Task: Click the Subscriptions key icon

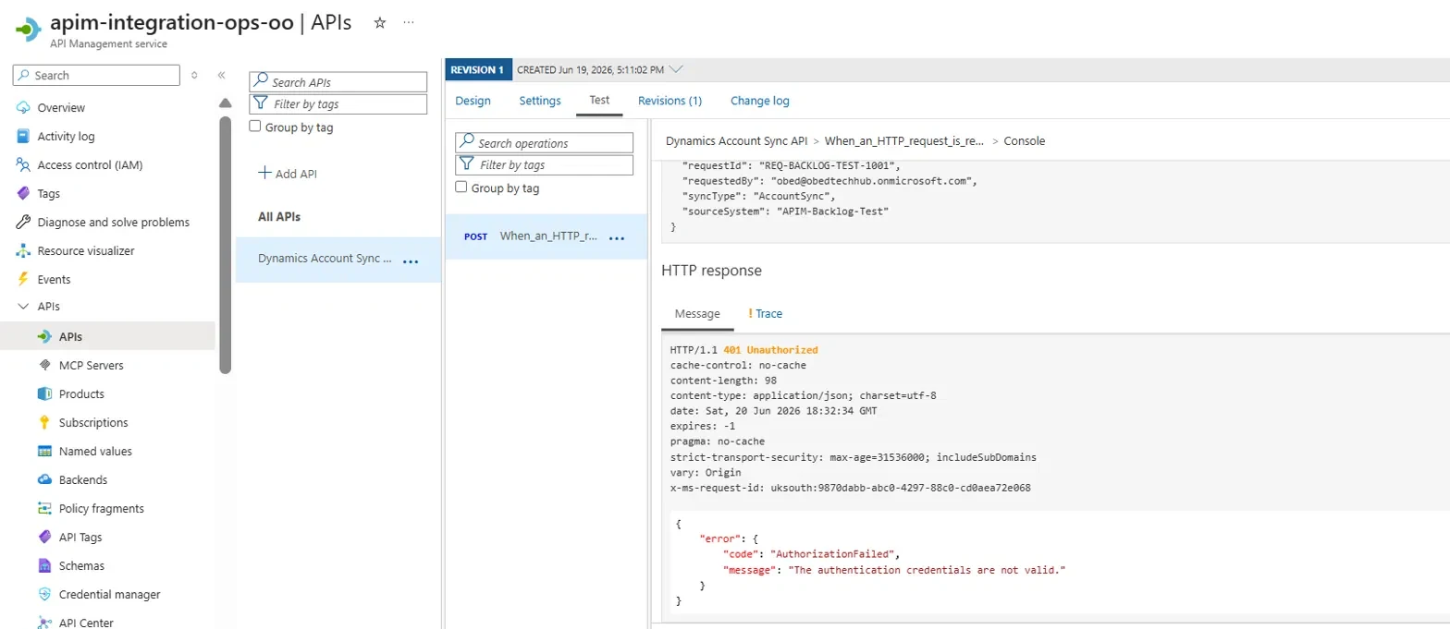Action: point(44,423)
